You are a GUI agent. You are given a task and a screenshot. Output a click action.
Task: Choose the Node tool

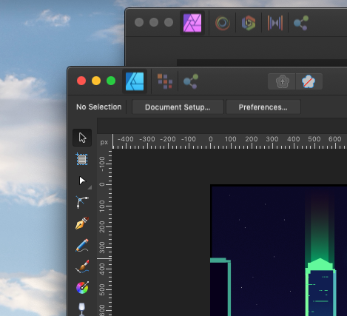(x=82, y=181)
